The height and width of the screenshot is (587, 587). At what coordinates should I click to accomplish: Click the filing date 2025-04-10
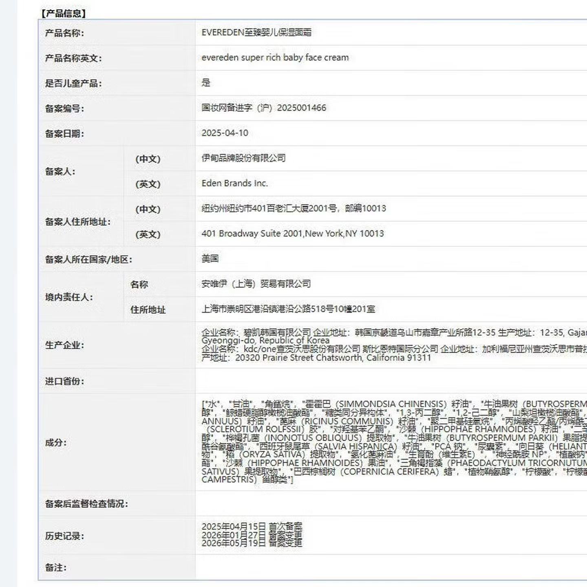225,133
